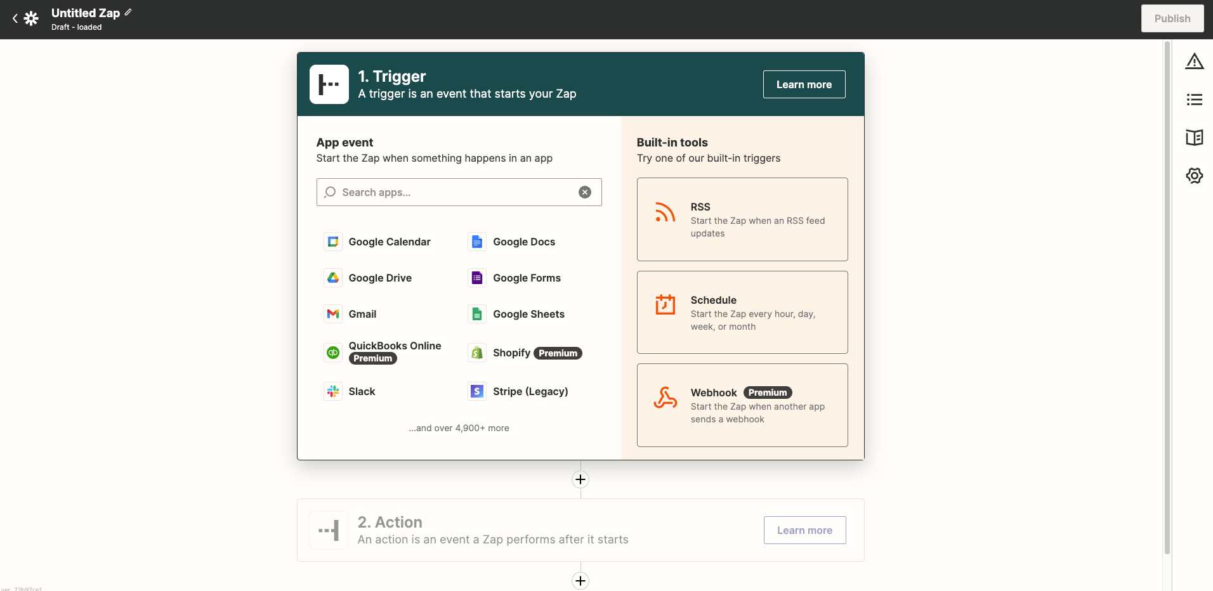
Task: Click the search magnifier icon
Action: (x=330, y=192)
